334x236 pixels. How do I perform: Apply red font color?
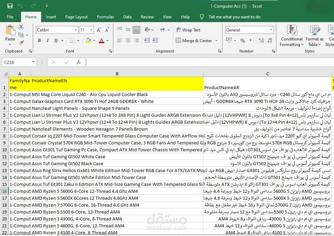(102, 40)
